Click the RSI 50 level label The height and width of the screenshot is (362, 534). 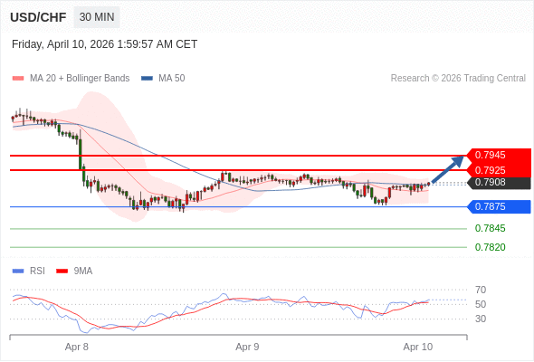[x=481, y=304]
